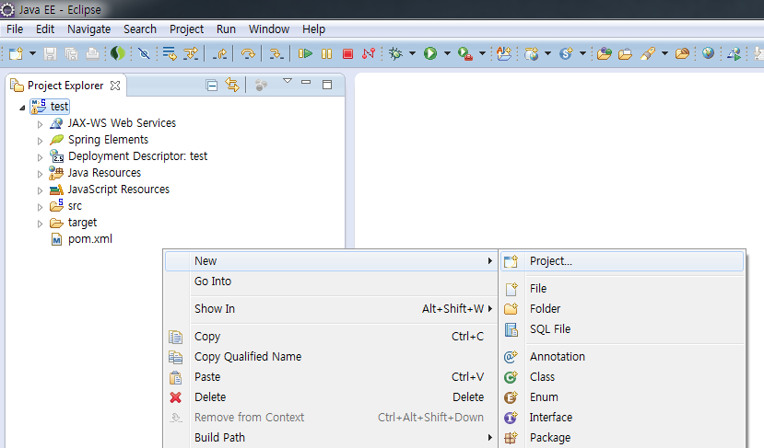Image resolution: width=764 pixels, height=448 pixels.
Task: Expand the src folder node
Action: 40,207
